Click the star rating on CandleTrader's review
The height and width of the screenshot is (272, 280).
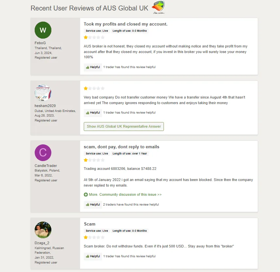pos(94,160)
